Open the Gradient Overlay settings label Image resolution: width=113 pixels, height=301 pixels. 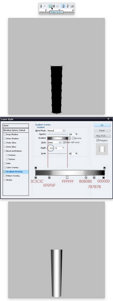14,171
